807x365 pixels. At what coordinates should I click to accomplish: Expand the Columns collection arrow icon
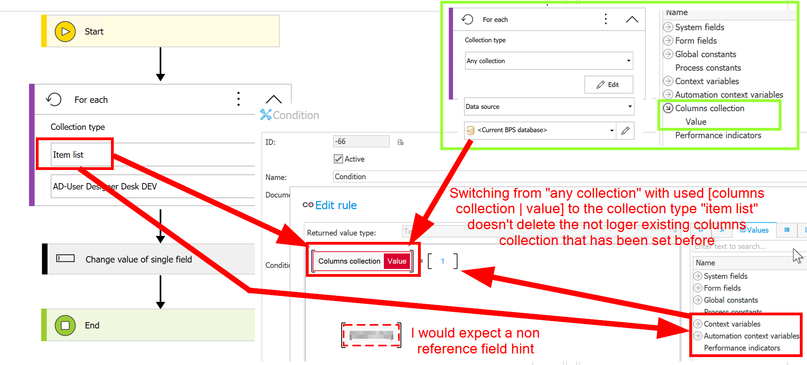click(x=668, y=108)
